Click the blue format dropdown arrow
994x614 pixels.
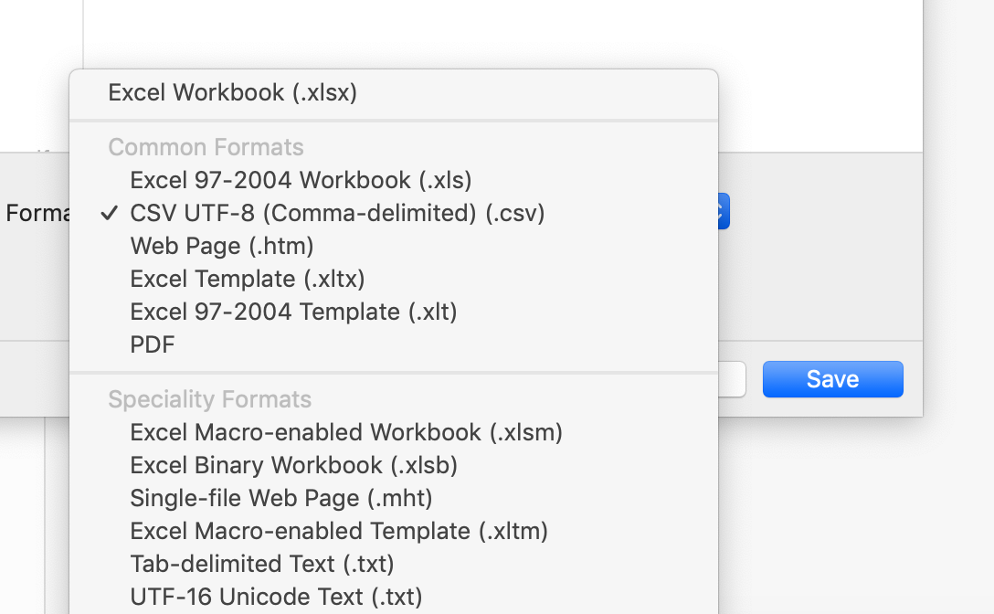point(724,211)
